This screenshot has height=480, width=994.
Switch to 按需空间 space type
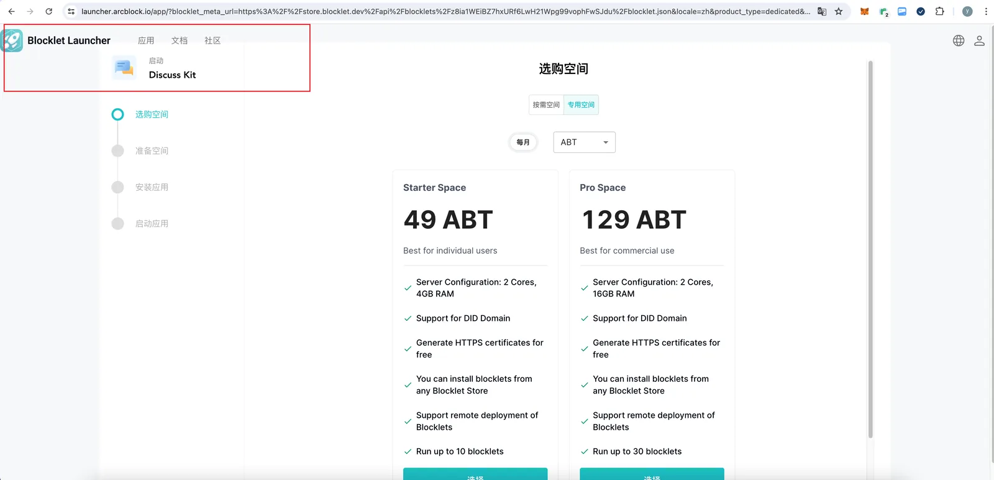click(546, 105)
